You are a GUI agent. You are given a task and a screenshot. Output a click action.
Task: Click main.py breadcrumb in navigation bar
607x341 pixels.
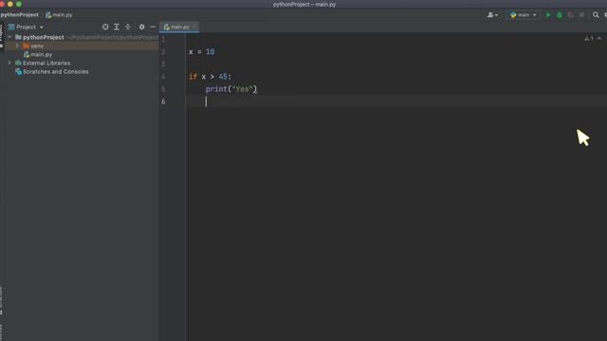pyautogui.click(x=59, y=15)
